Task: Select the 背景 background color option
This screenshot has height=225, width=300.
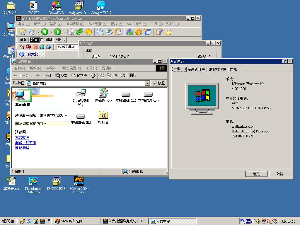Action: click(34, 40)
